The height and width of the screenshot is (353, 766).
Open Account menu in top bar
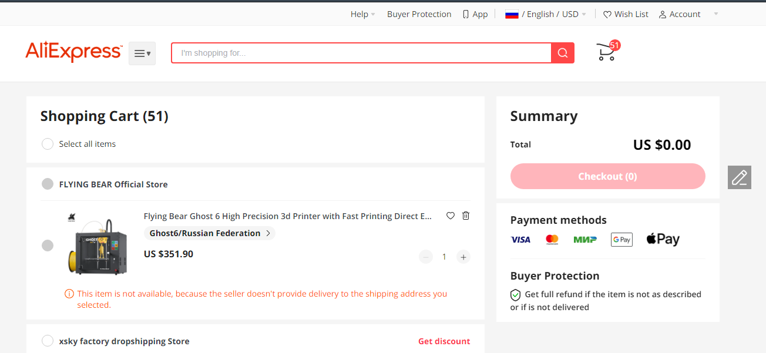(x=680, y=14)
